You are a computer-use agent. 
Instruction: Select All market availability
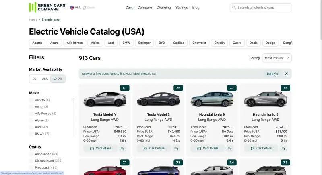[x=58, y=79]
